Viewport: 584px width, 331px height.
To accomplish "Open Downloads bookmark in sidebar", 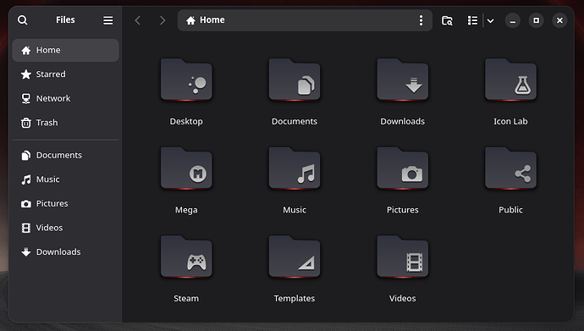I will coord(65,251).
